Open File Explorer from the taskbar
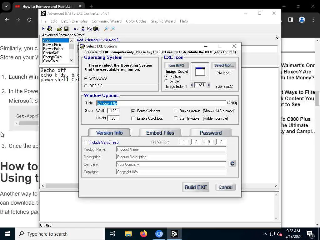The image size is (320, 240). click(x=128, y=234)
